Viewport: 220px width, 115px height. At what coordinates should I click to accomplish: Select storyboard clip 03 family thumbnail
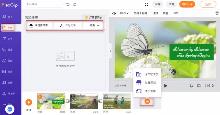(x=117, y=101)
